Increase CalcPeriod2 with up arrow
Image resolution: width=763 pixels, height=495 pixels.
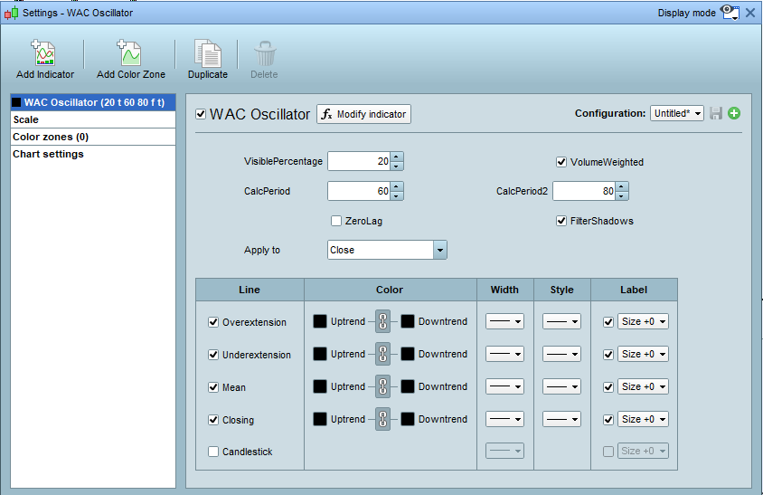[621, 186]
